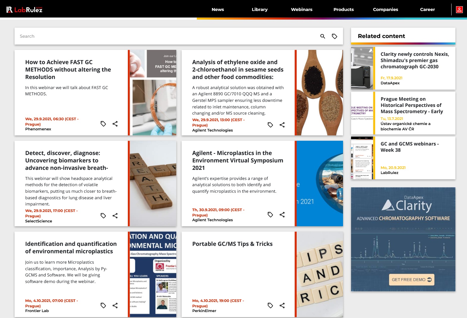Share the Agilent Microplastics Symposium card
Viewport: 467px width, 318px height.
(282, 215)
